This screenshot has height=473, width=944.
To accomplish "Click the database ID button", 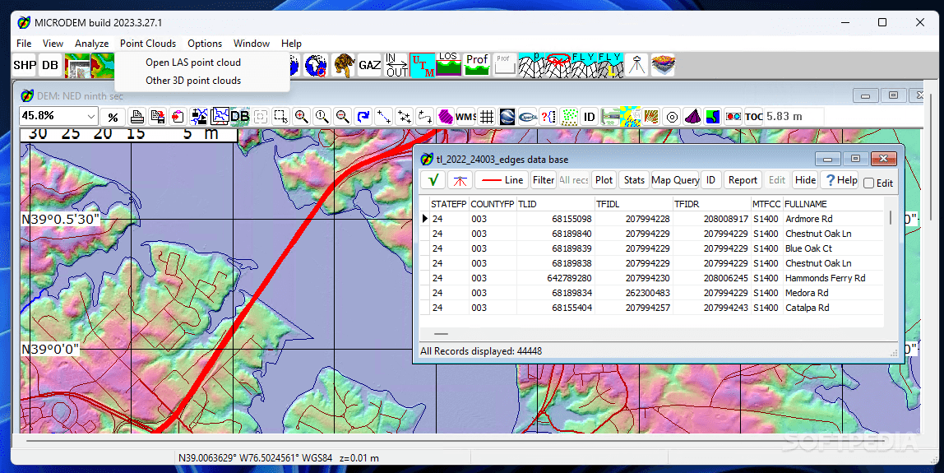I will point(710,179).
